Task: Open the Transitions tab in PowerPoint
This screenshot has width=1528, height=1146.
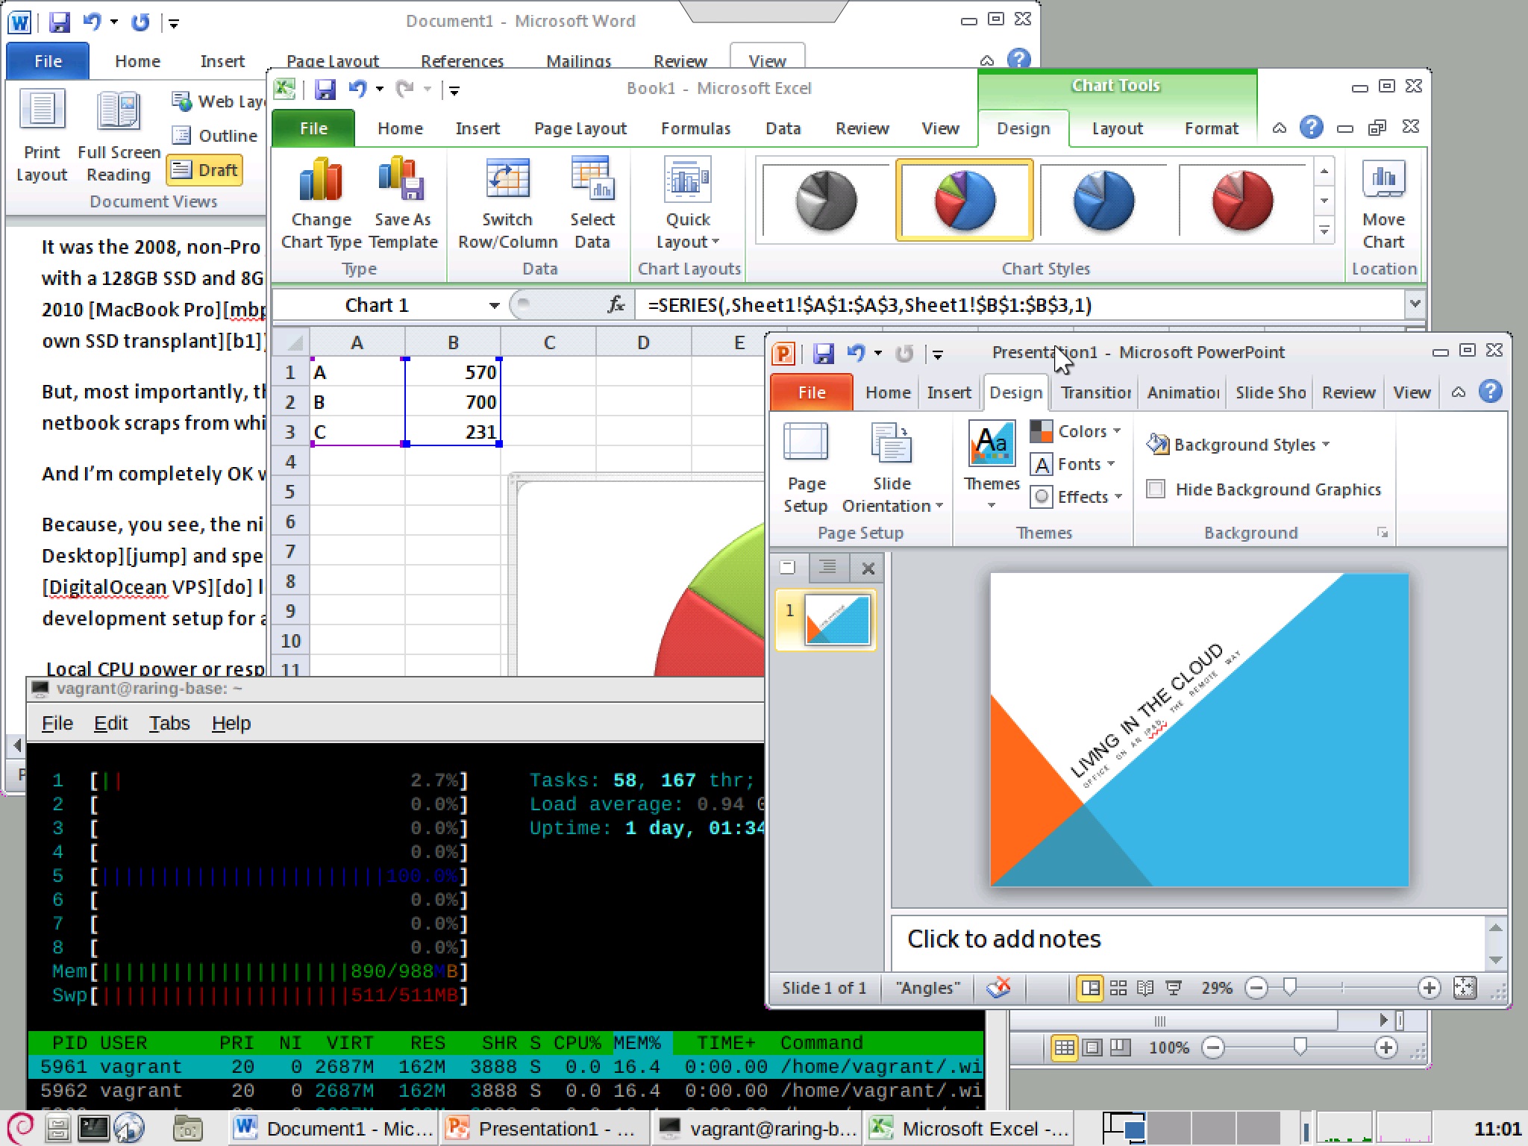Action: [1096, 392]
